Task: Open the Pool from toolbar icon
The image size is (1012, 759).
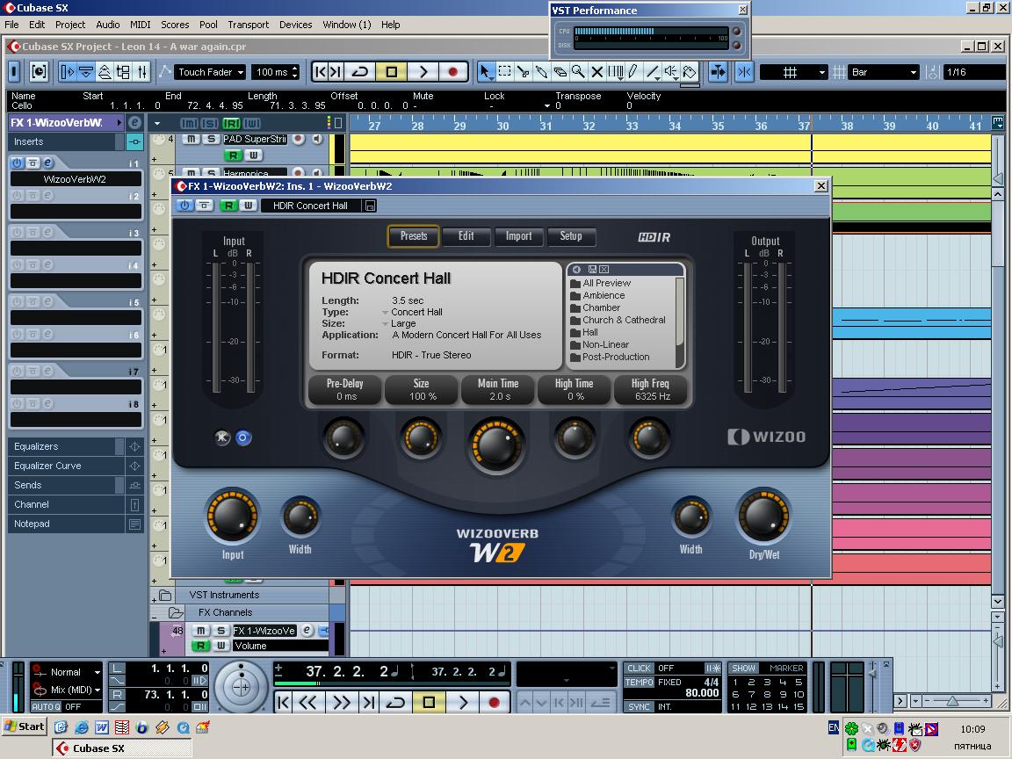Action: [123, 72]
